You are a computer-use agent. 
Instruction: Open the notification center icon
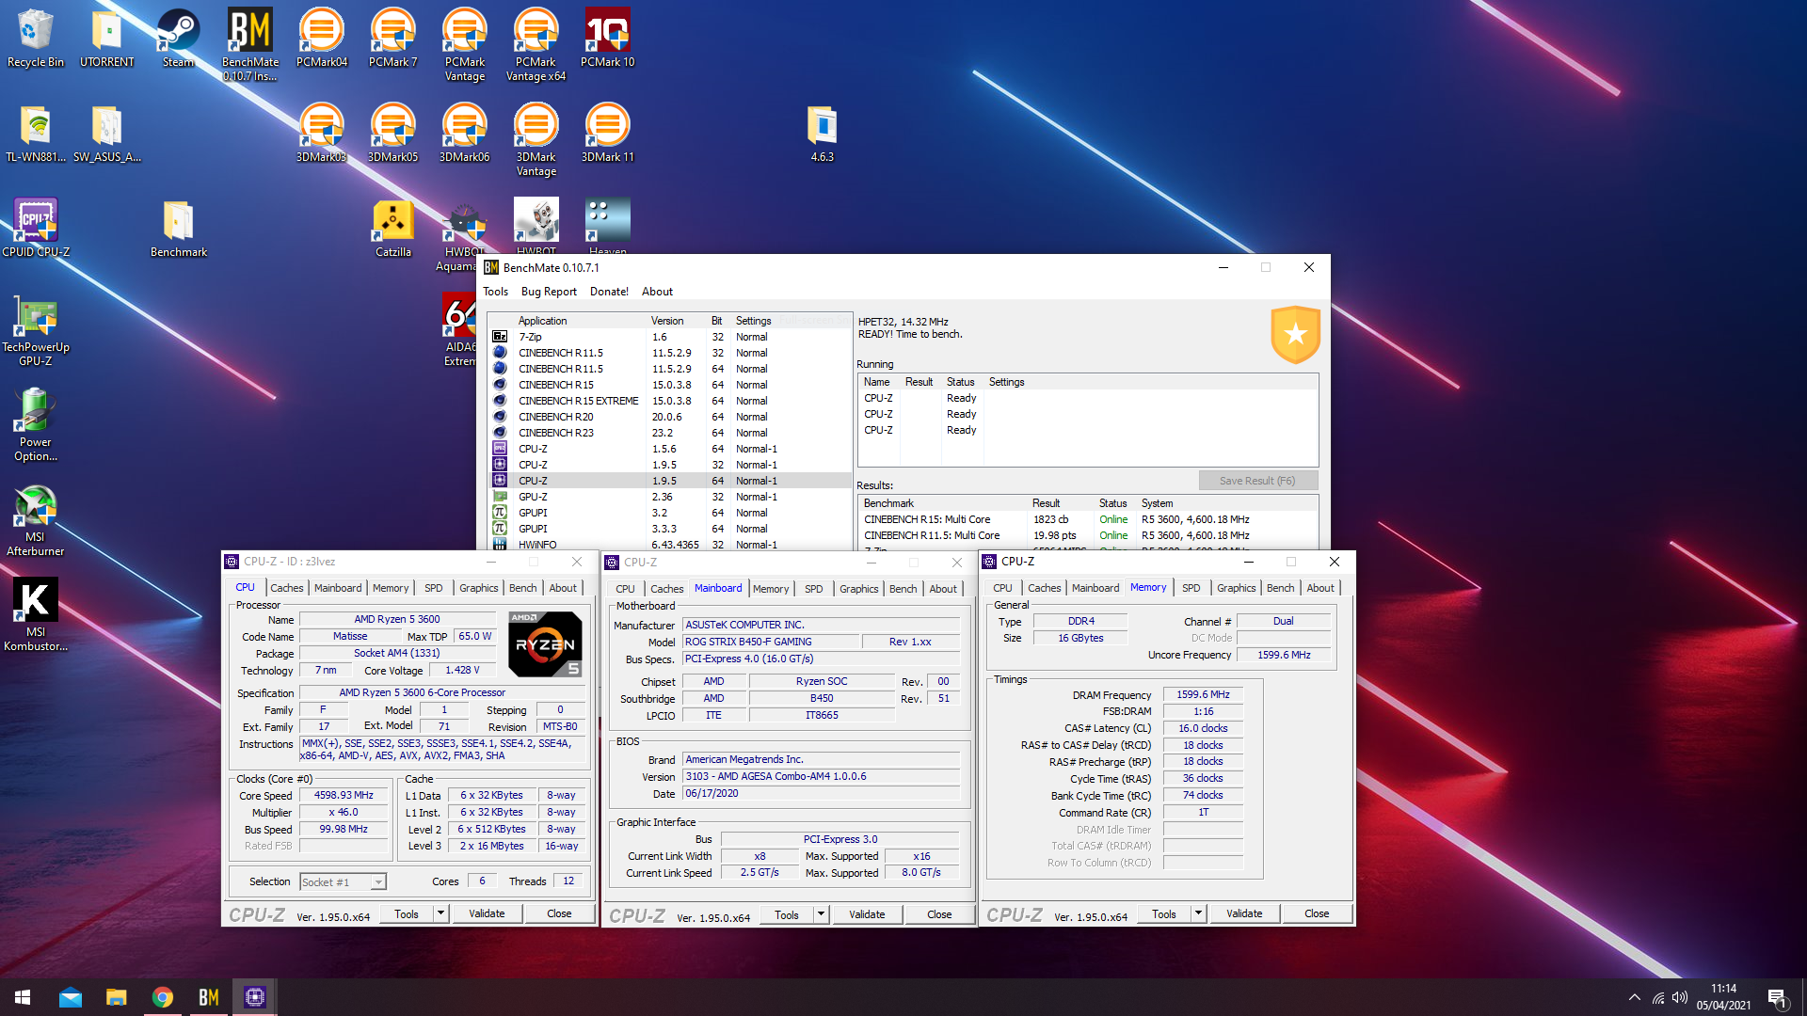pos(1777,997)
